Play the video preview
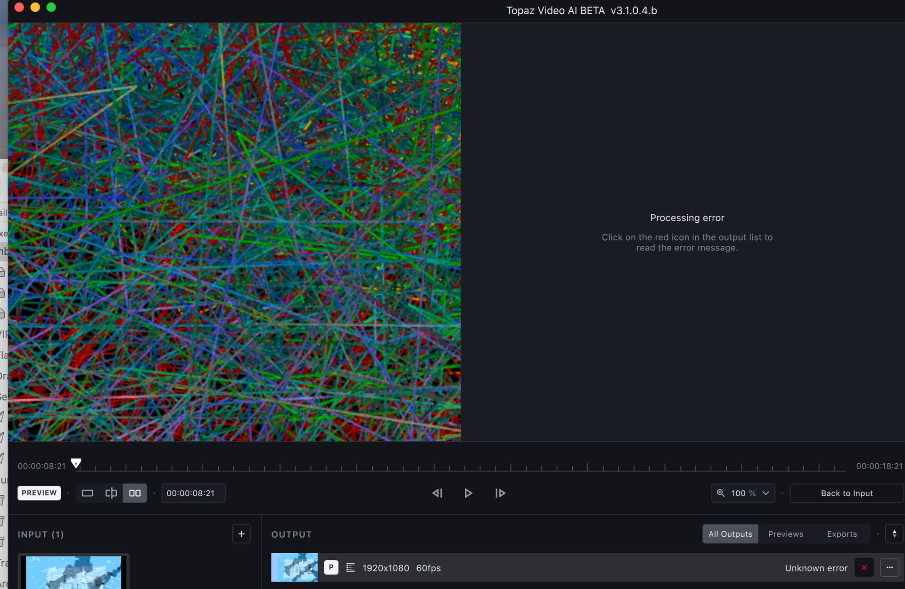905x589 pixels. (468, 493)
